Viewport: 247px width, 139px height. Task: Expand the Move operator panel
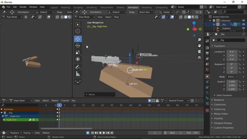pyautogui.click(x=100, y=95)
